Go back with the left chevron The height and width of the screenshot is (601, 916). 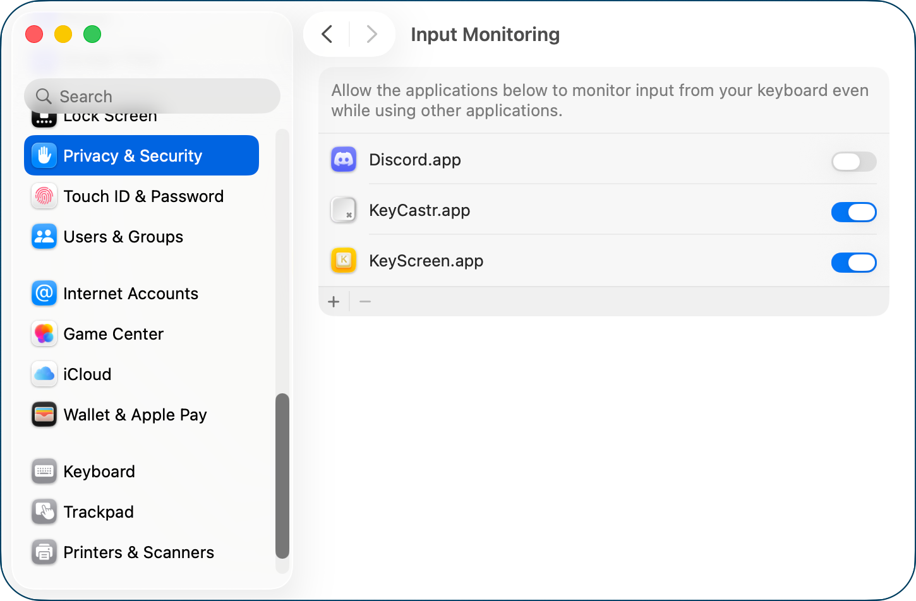pos(327,34)
